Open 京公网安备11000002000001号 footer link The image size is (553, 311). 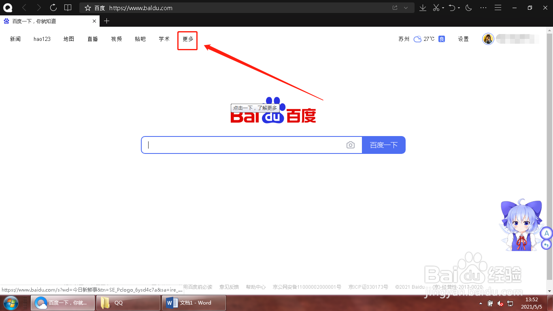coord(307,287)
